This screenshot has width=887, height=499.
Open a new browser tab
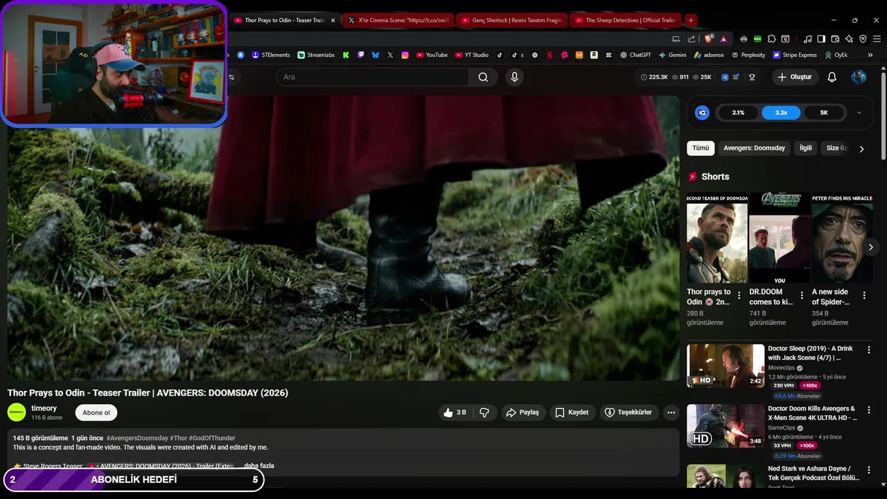coord(690,20)
